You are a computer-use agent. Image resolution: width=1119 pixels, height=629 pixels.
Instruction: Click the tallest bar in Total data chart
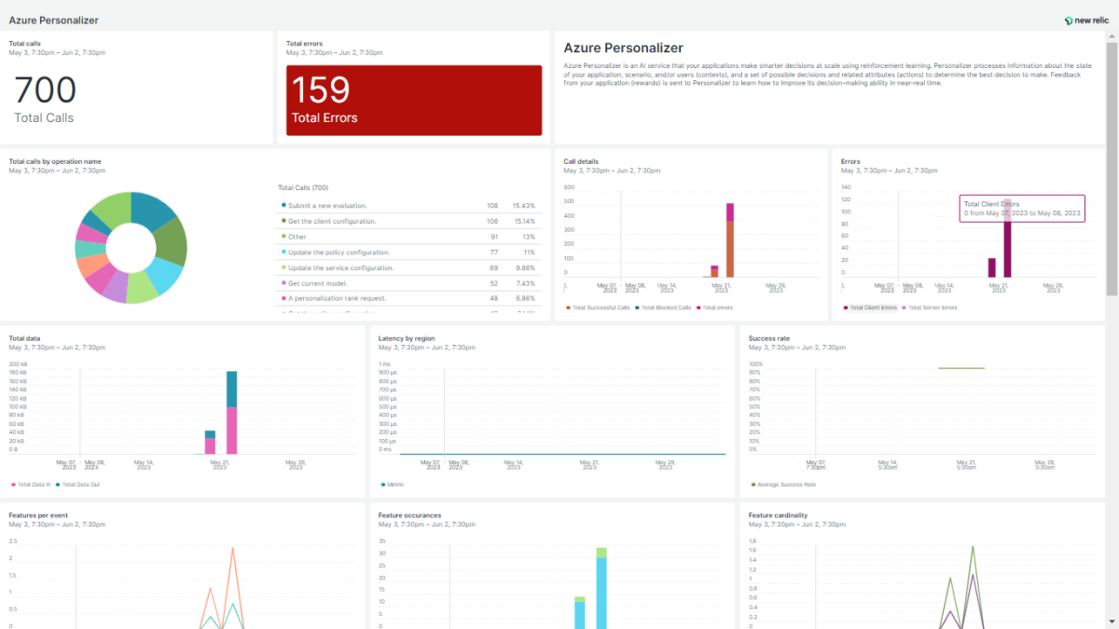pos(231,413)
